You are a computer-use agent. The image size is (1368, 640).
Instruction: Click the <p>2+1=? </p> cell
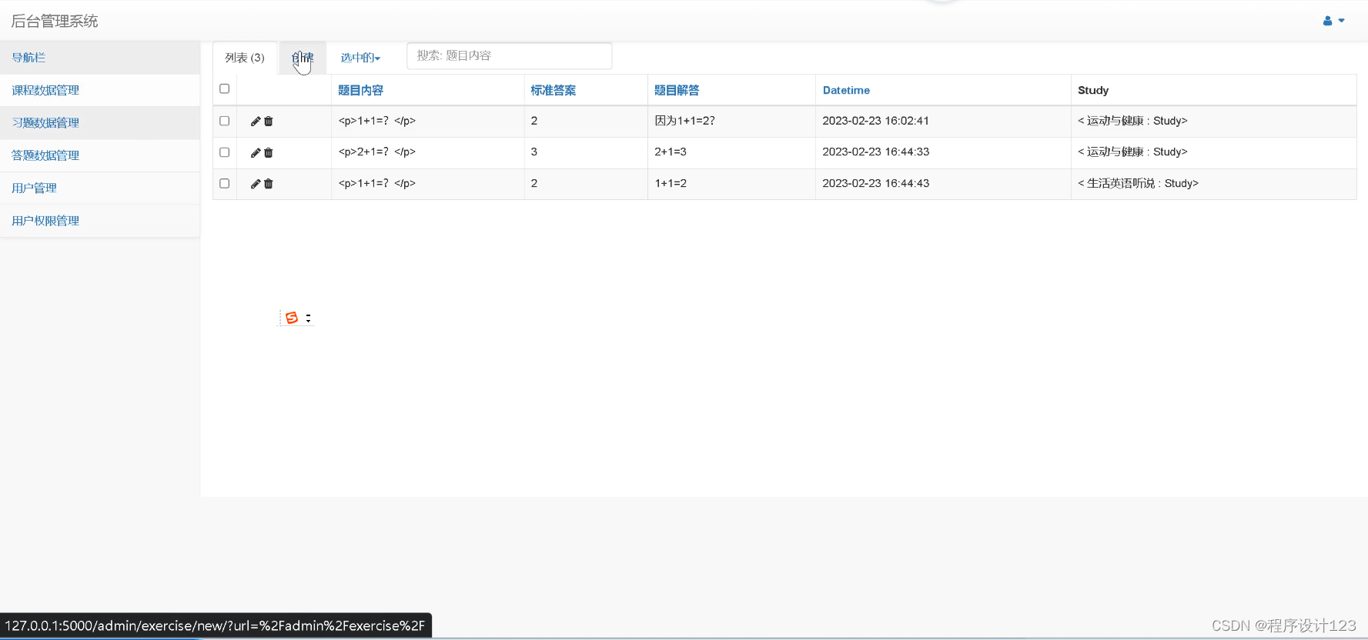(x=428, y=152)
